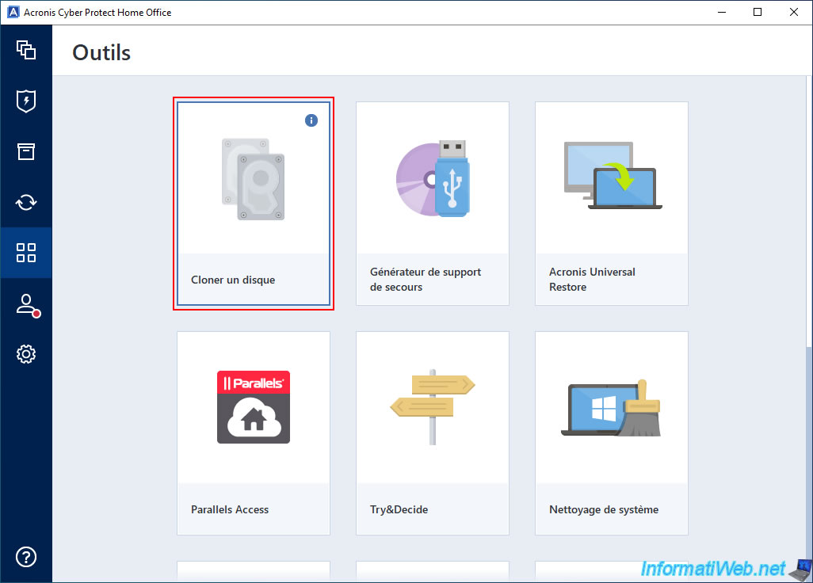Image resolution: width=813 pixels, height=583 pixels.
Task: Select the Archive box sidebar icon
Action: click(26, 151)
